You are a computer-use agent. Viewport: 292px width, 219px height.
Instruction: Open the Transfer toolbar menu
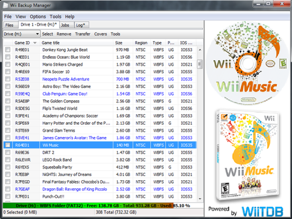(83, 34)
